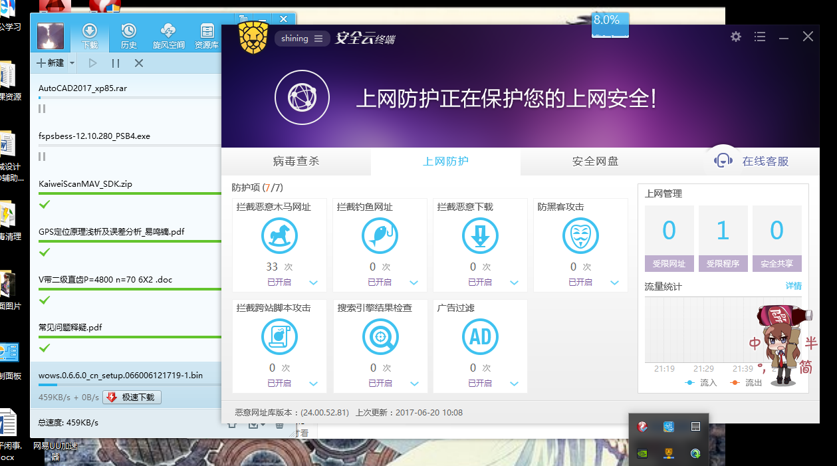Click 新建 to add a download
The image size is (837, 466).
click(x=51, y=63)
